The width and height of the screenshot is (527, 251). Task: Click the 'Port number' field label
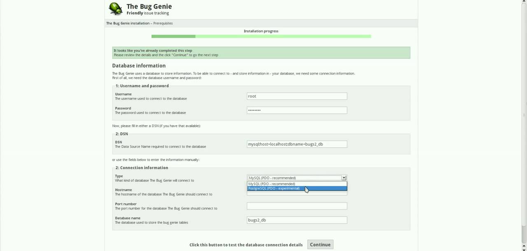126,204
